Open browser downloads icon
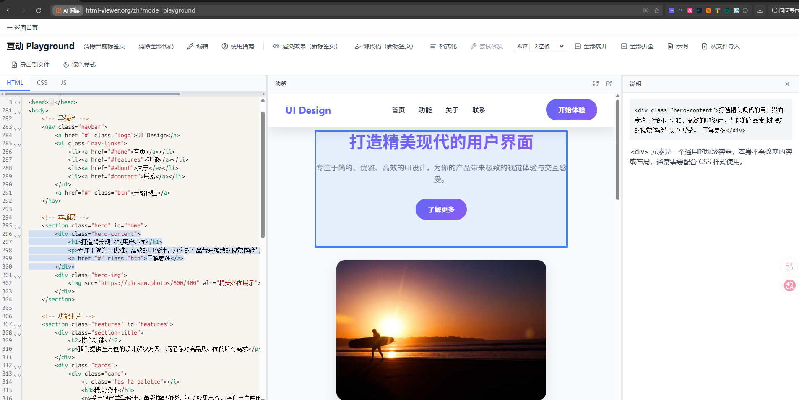The width and height of the screenshot is (799, 400). (760, 10)
